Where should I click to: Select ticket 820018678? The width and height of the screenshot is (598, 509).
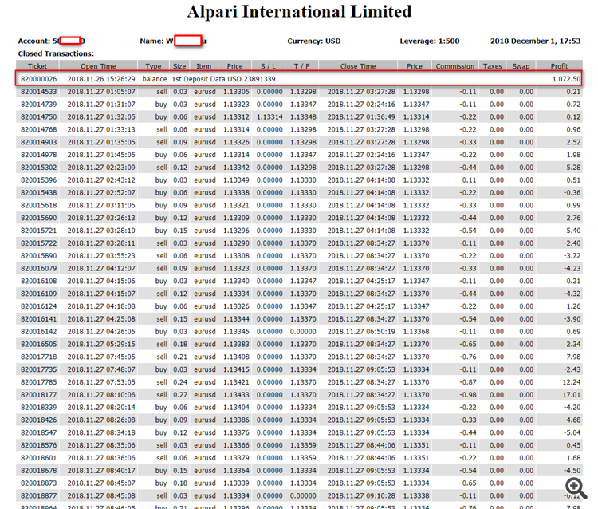[x=38, y=470]
